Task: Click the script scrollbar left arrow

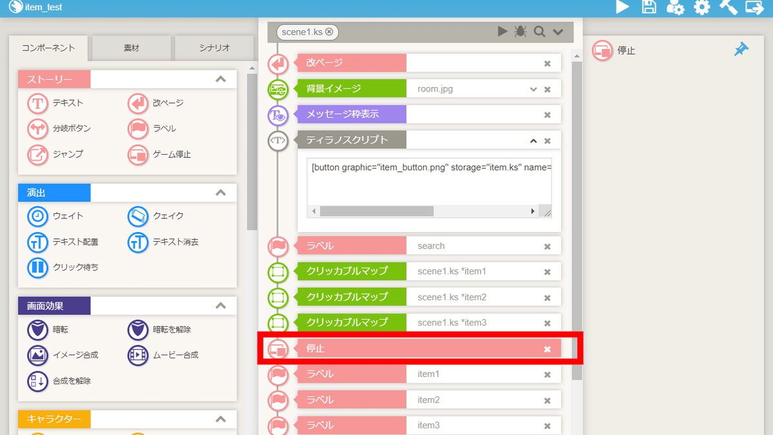Action: [314, 211]
